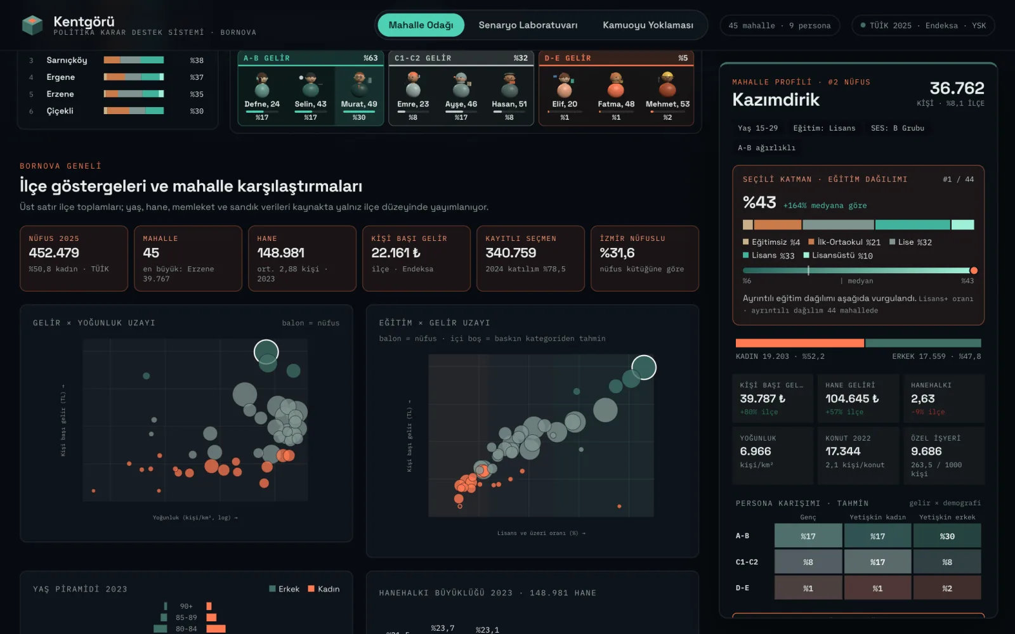Image resolution: width=1015 pixels, height=634 pixels.
Task: Click the highlighted bubble in Gelir × Yoğunluk chart
Action: (266, 352)
